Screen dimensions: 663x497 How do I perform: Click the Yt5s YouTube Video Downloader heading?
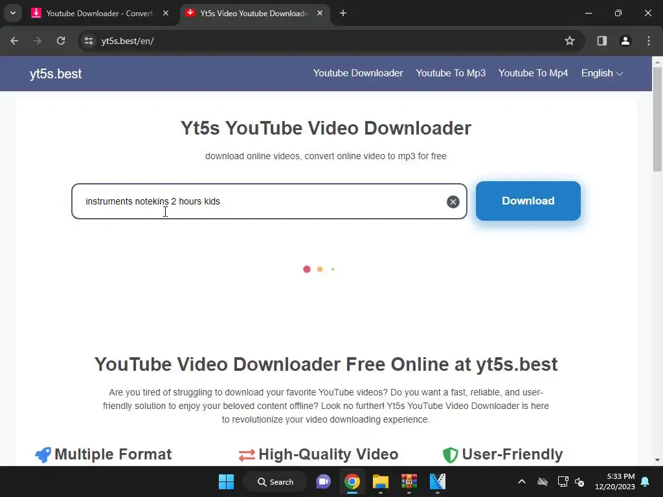point(326,128)
